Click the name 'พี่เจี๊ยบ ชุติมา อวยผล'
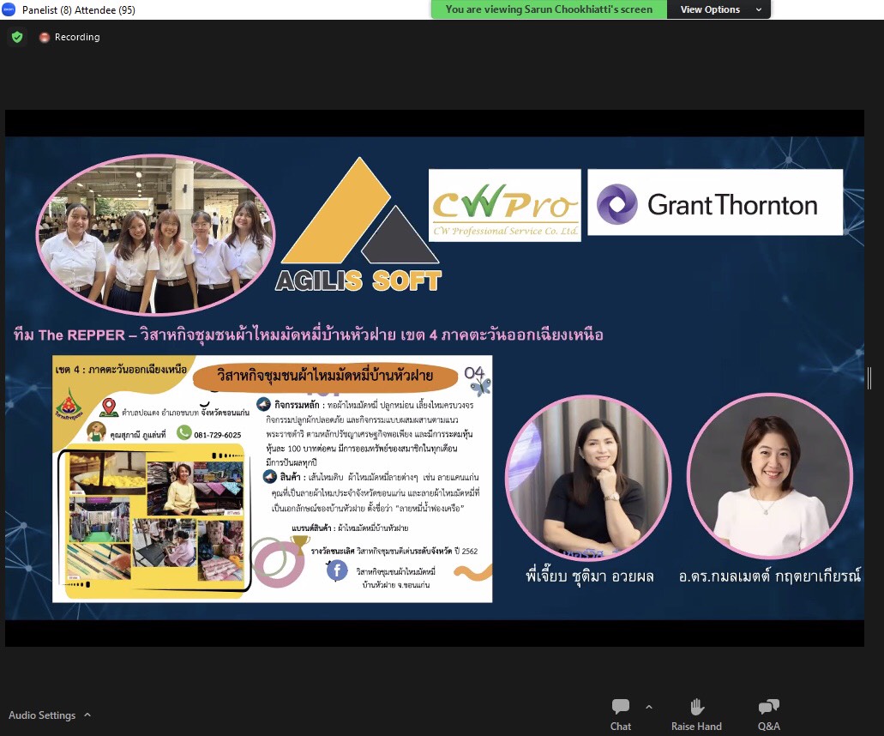884x736 pixels. click(x=590, y=576)
